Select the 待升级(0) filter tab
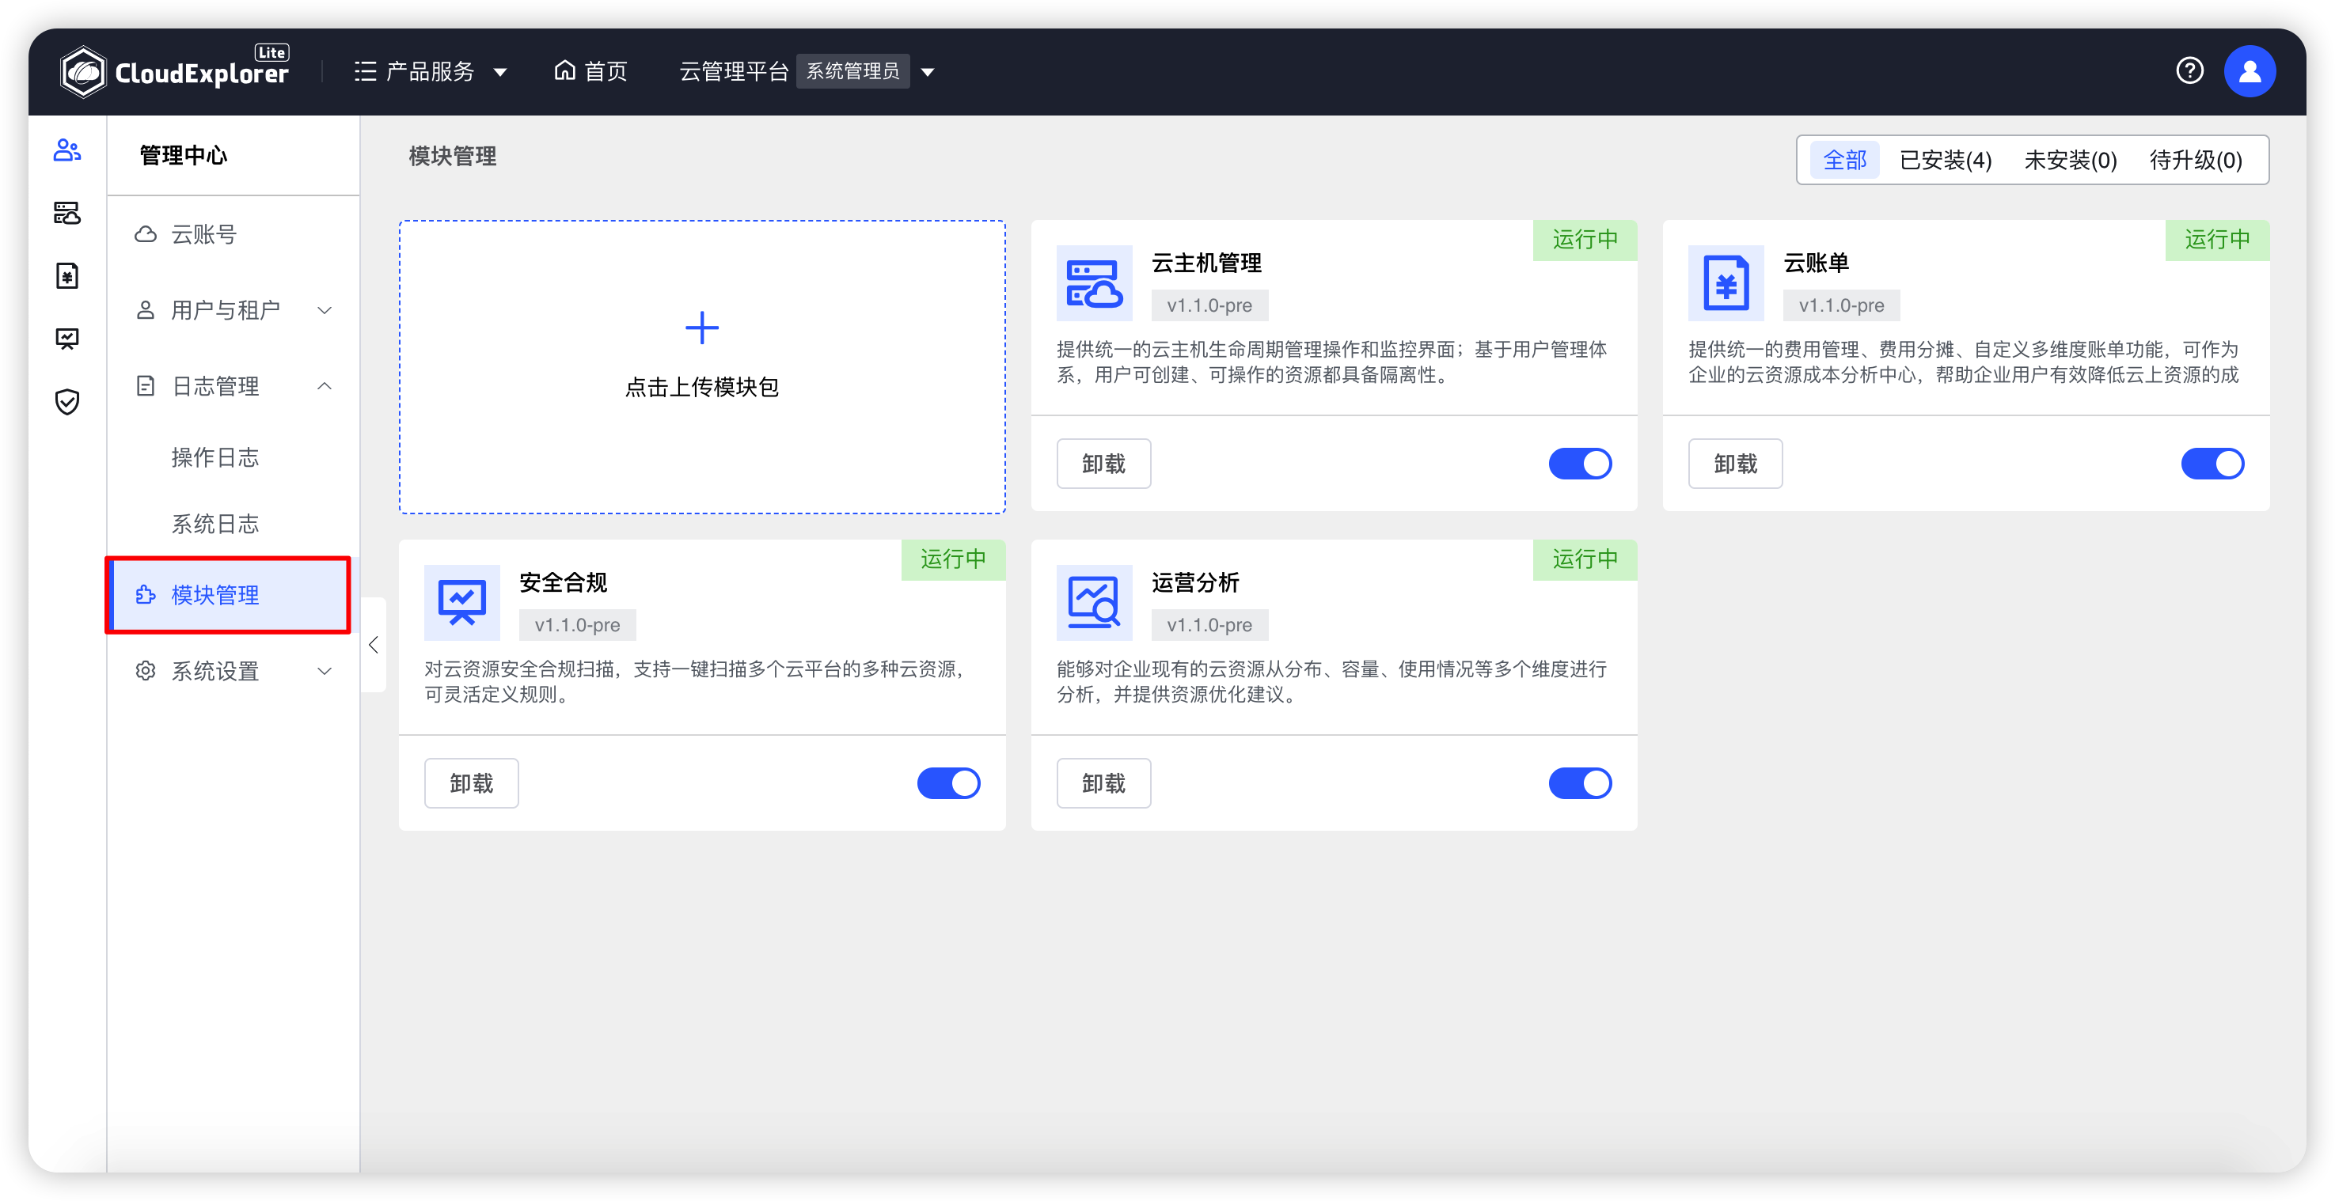Screen dimensions: 2335x1201 coord(2196,161)
